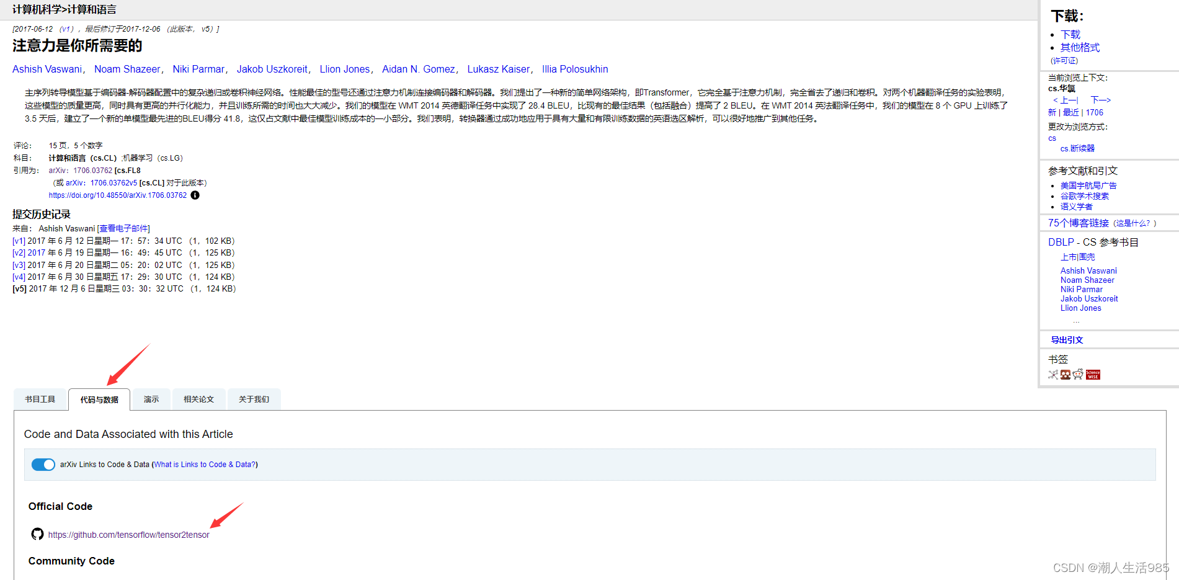Image resolution: width=1179 pixels, height=580 pixels.
Task: Click the DOI info icon
Action: coord(195,195)
